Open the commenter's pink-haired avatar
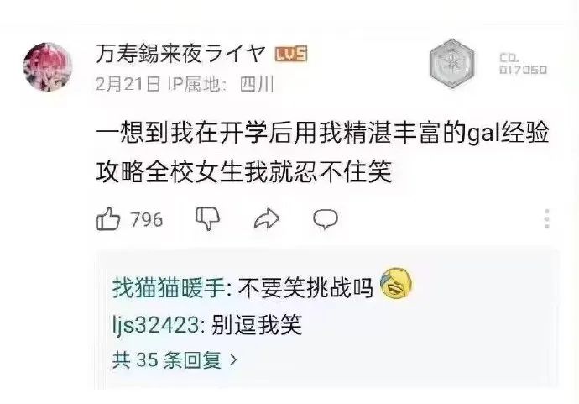Viewport: 579px width, 404px height. pyautogui.click(x=48, y=66)
